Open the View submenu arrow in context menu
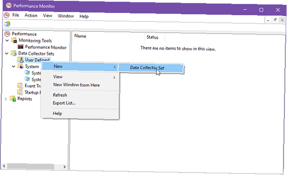 pos(114,77)
